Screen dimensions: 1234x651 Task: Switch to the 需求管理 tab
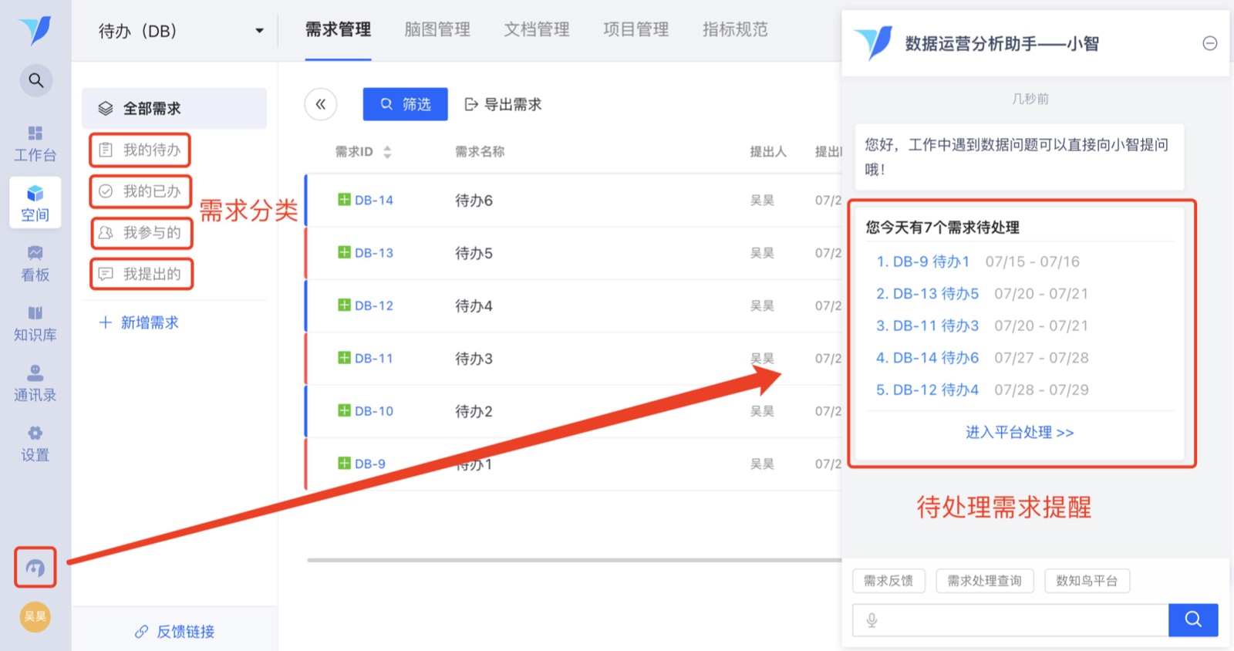[x=338, y=30]
